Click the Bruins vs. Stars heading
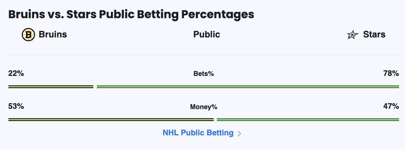Screen dimensions: 405x149 point(131,15)
